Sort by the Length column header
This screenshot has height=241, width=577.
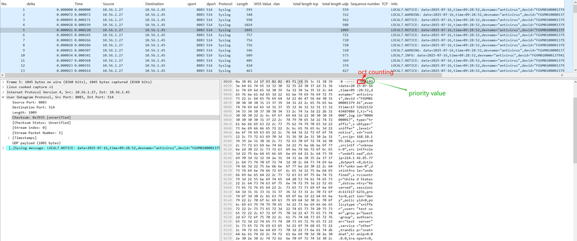244,3
